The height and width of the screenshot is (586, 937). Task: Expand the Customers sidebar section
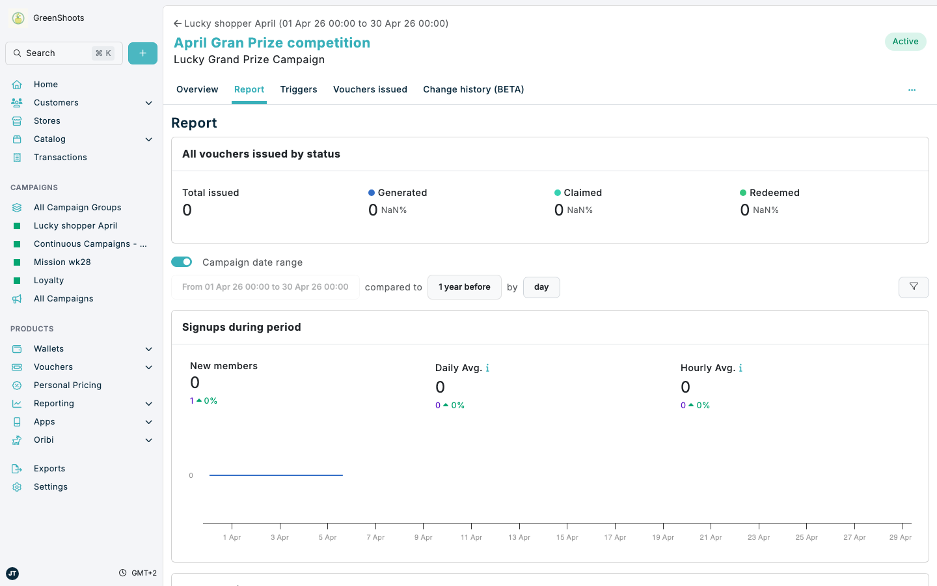pyautogui.click(x=148, y=103)
